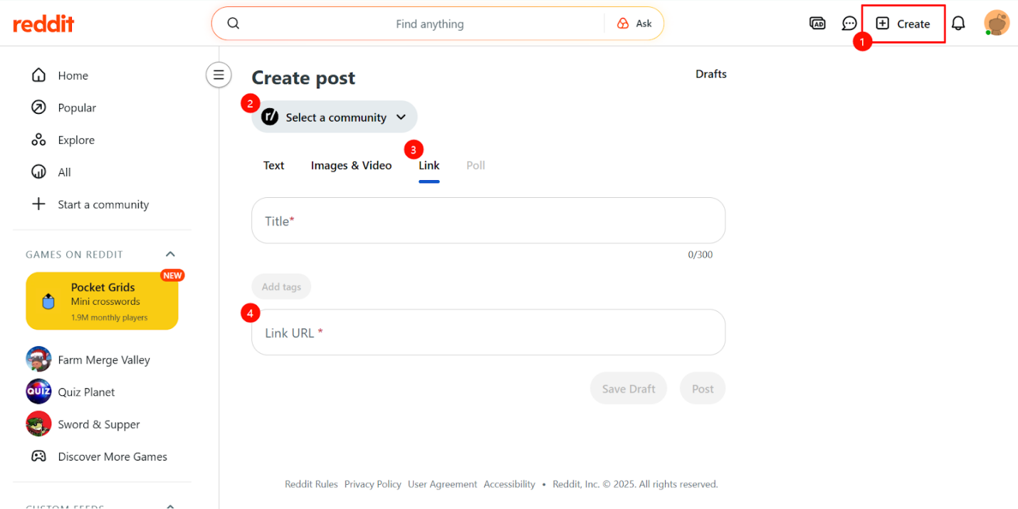The image size is (1018, 509).
Task: Open the user avatar profile menu
Action: [x=996, y=23]
